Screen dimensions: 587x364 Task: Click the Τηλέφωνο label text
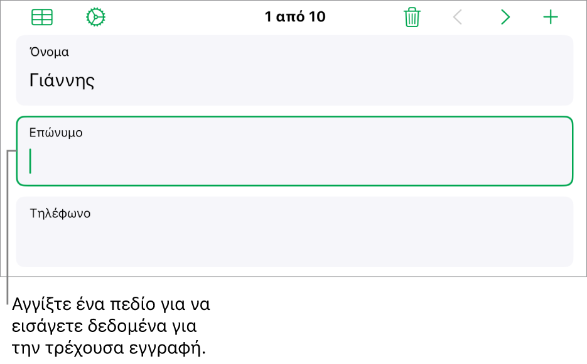60,213
